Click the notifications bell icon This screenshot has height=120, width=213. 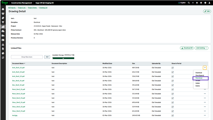(197, 3)
